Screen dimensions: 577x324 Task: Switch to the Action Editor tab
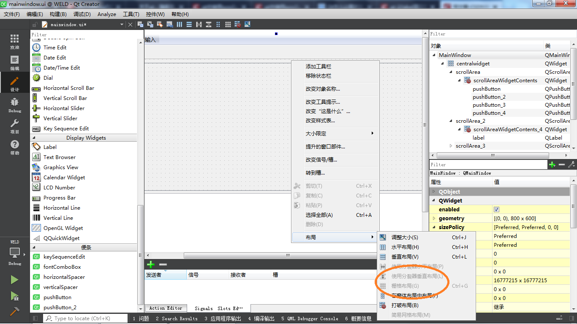pos(166,308)
